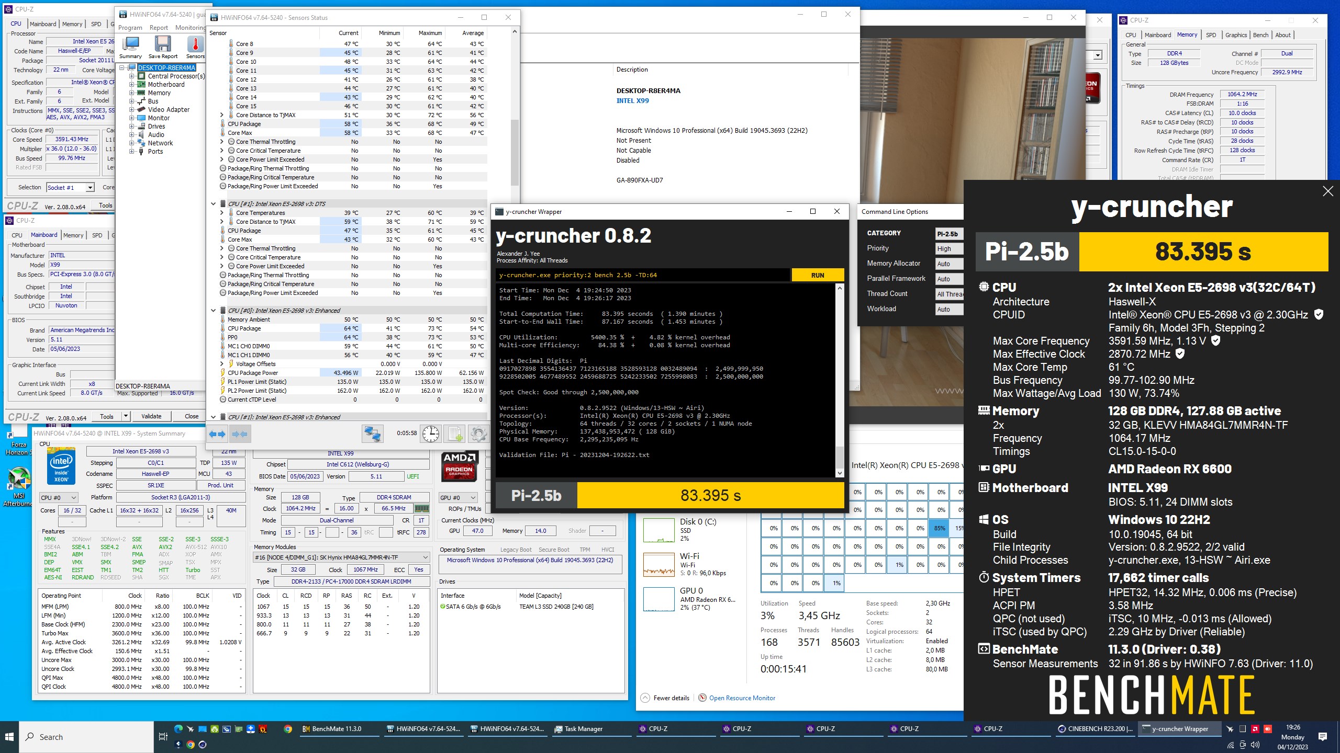
Task: Click the shrink-layout blue arrows button
Action: (x=240, y=433)
